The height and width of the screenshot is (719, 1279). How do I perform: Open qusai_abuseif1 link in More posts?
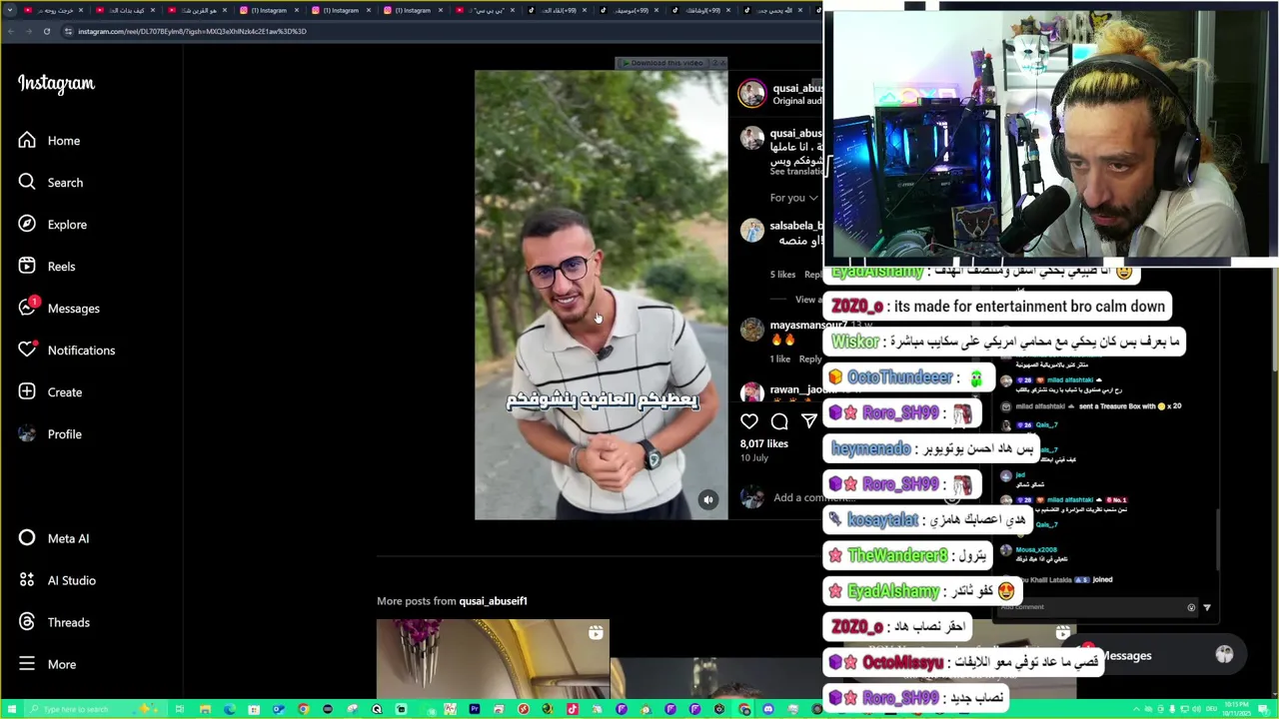pyautogui.click(x=493, y=601)
